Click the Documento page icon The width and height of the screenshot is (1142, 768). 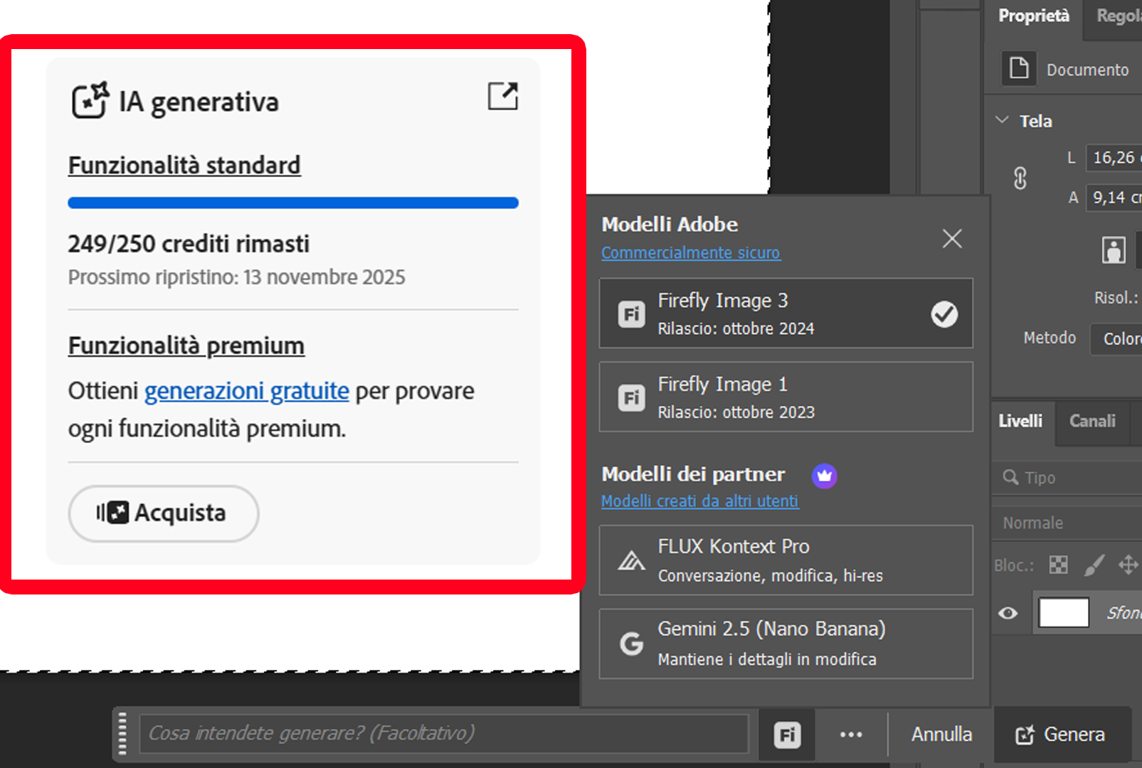1019,68
